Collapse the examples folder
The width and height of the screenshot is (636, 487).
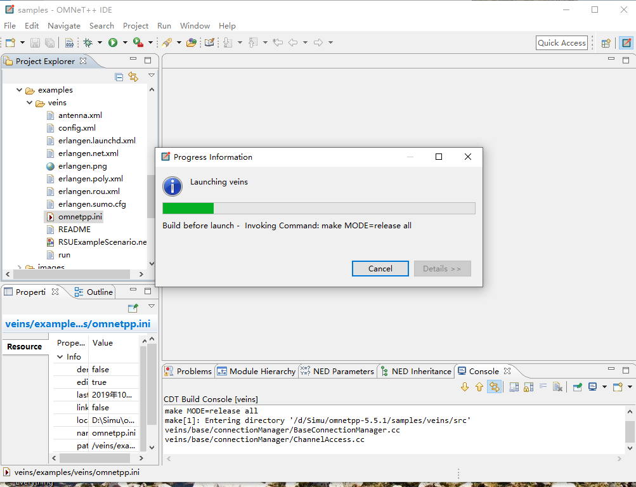pyautogui.click(x=19, y=90)
